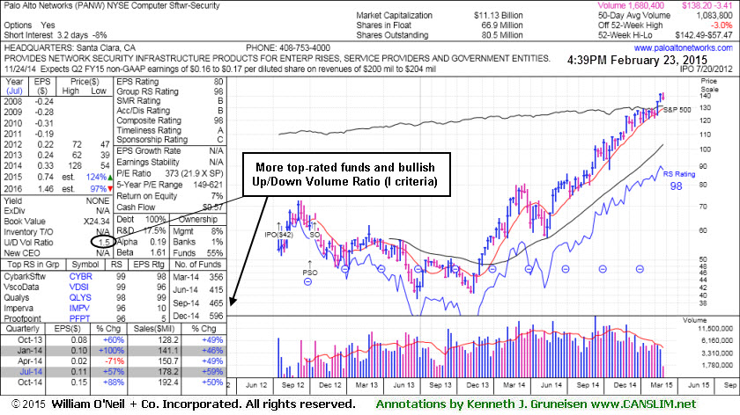The image size is (740, 415).
Task: Click the Oct-14 quarterly row label
Action: click(30, 382)
